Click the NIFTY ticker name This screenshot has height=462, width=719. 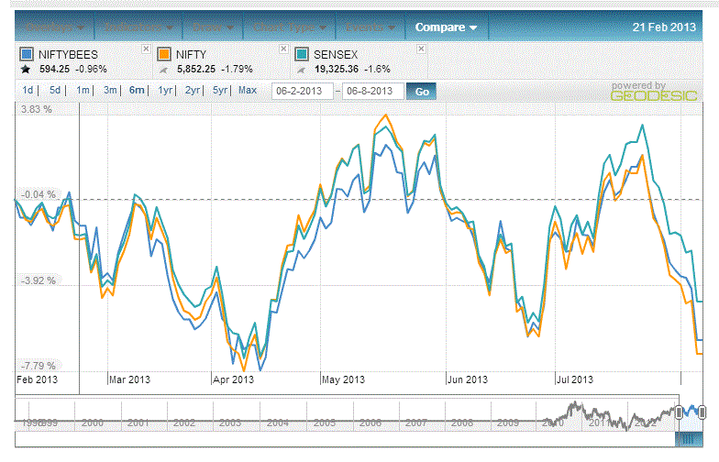(191, 55)
